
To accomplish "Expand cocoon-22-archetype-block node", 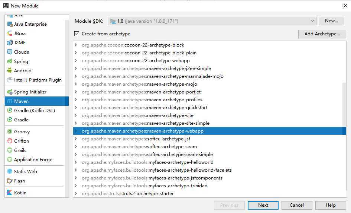I will (x=76, y=45).
